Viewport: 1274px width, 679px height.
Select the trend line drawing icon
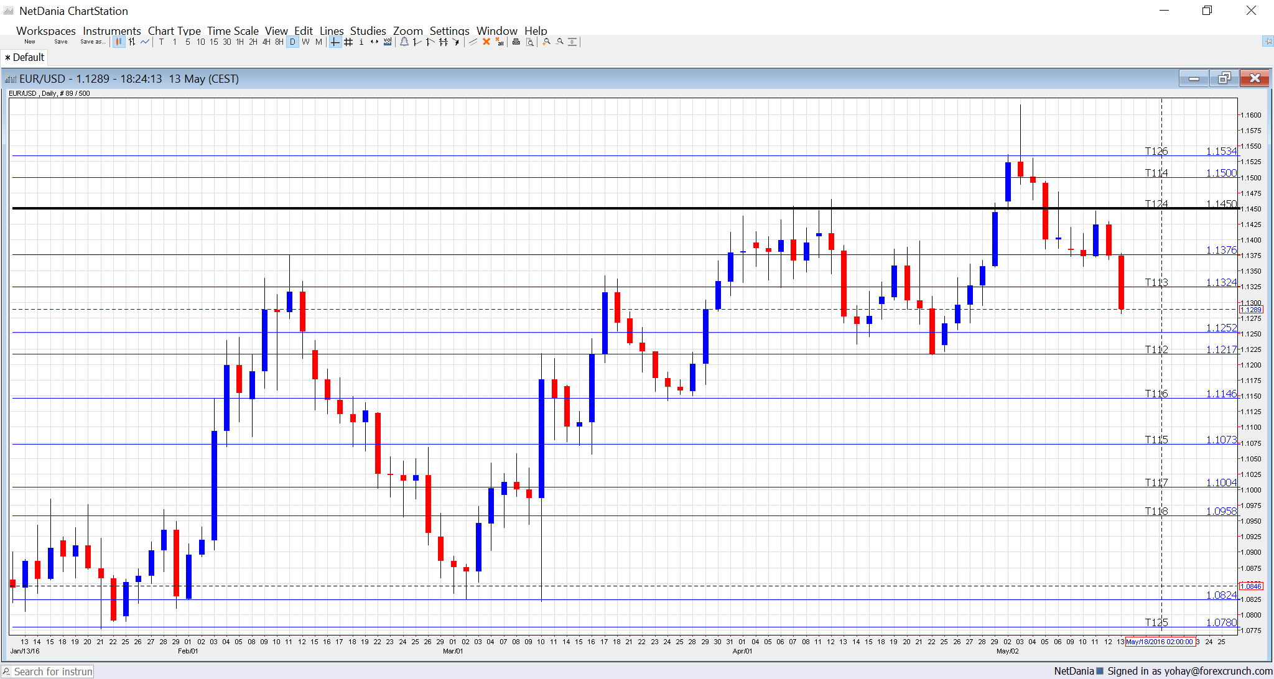point(473,42)
